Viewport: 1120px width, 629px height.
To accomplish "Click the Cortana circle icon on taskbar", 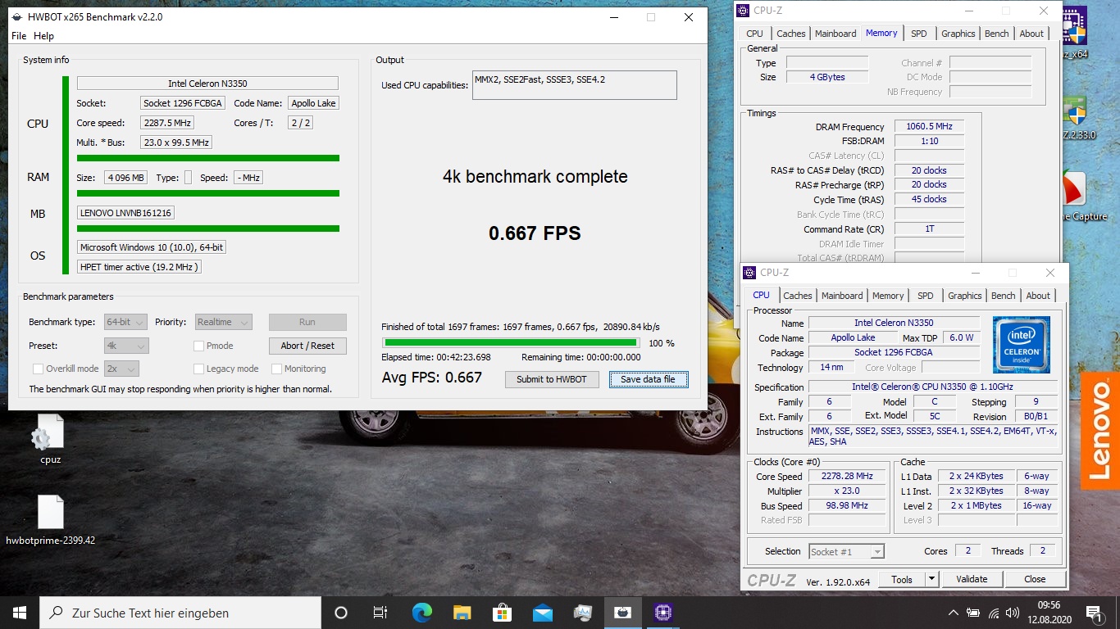I will pos(341,613).
